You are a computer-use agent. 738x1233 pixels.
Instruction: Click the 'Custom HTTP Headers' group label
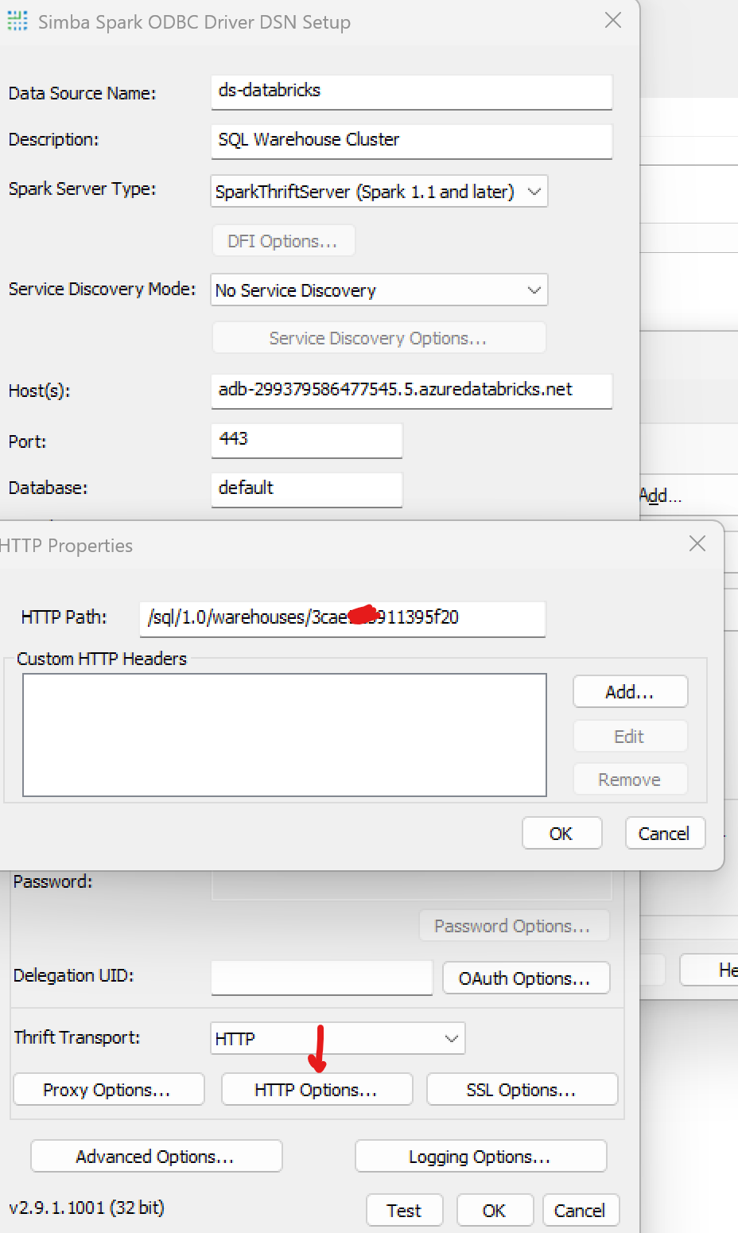pos(102,659)
